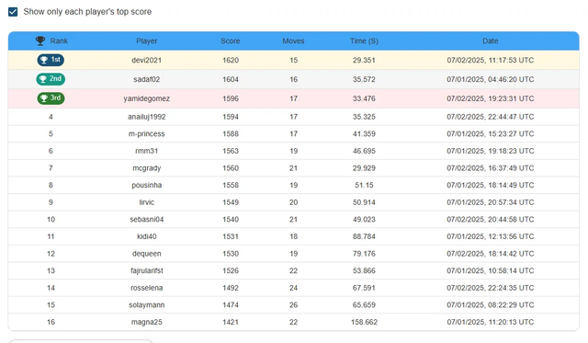This screenshot has height=343, width=588.
Task: Select player name lirvic
Action: (147, 202)
